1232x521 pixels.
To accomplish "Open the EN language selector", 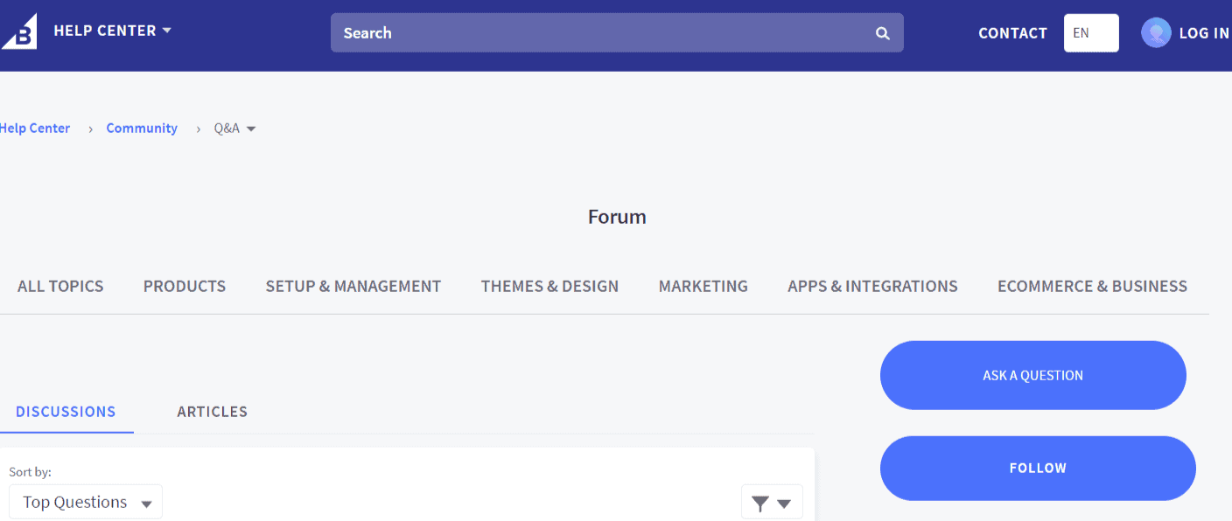I will [1090, 32].
